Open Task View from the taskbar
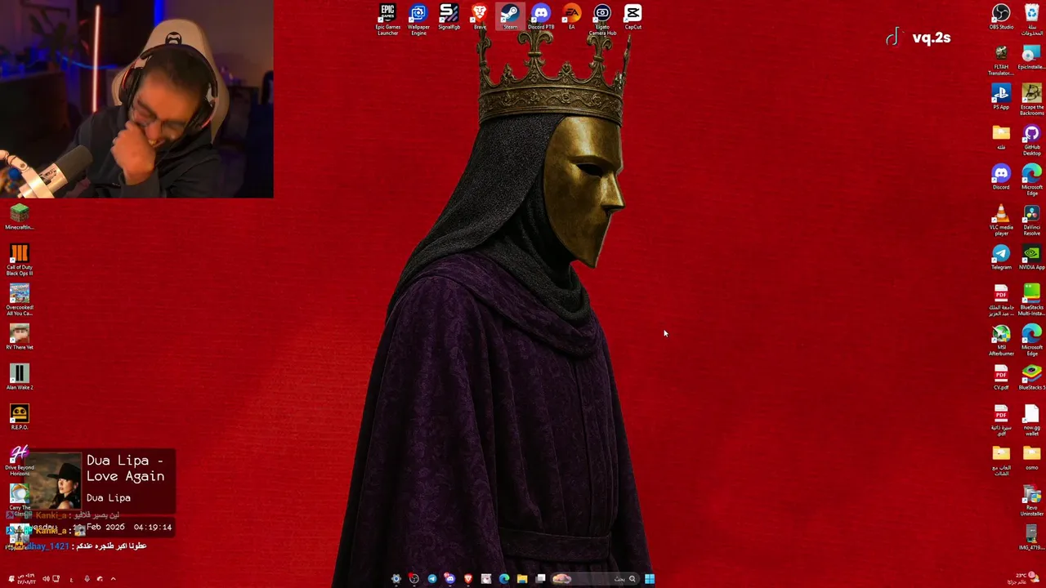Viewport: 1046px width, 588px height. (540, 579)
